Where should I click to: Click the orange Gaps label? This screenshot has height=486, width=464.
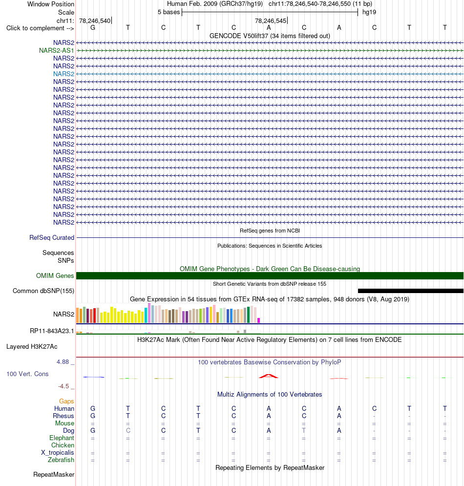(66, 401)
